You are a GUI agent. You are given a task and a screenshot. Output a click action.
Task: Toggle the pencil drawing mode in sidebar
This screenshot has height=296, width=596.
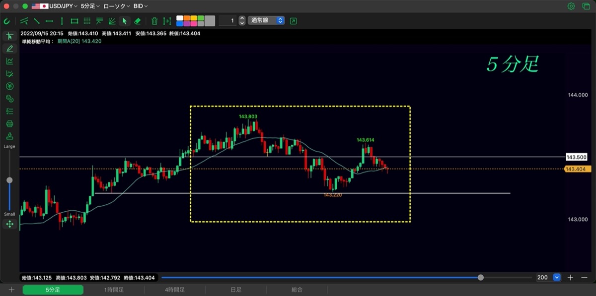9,49
